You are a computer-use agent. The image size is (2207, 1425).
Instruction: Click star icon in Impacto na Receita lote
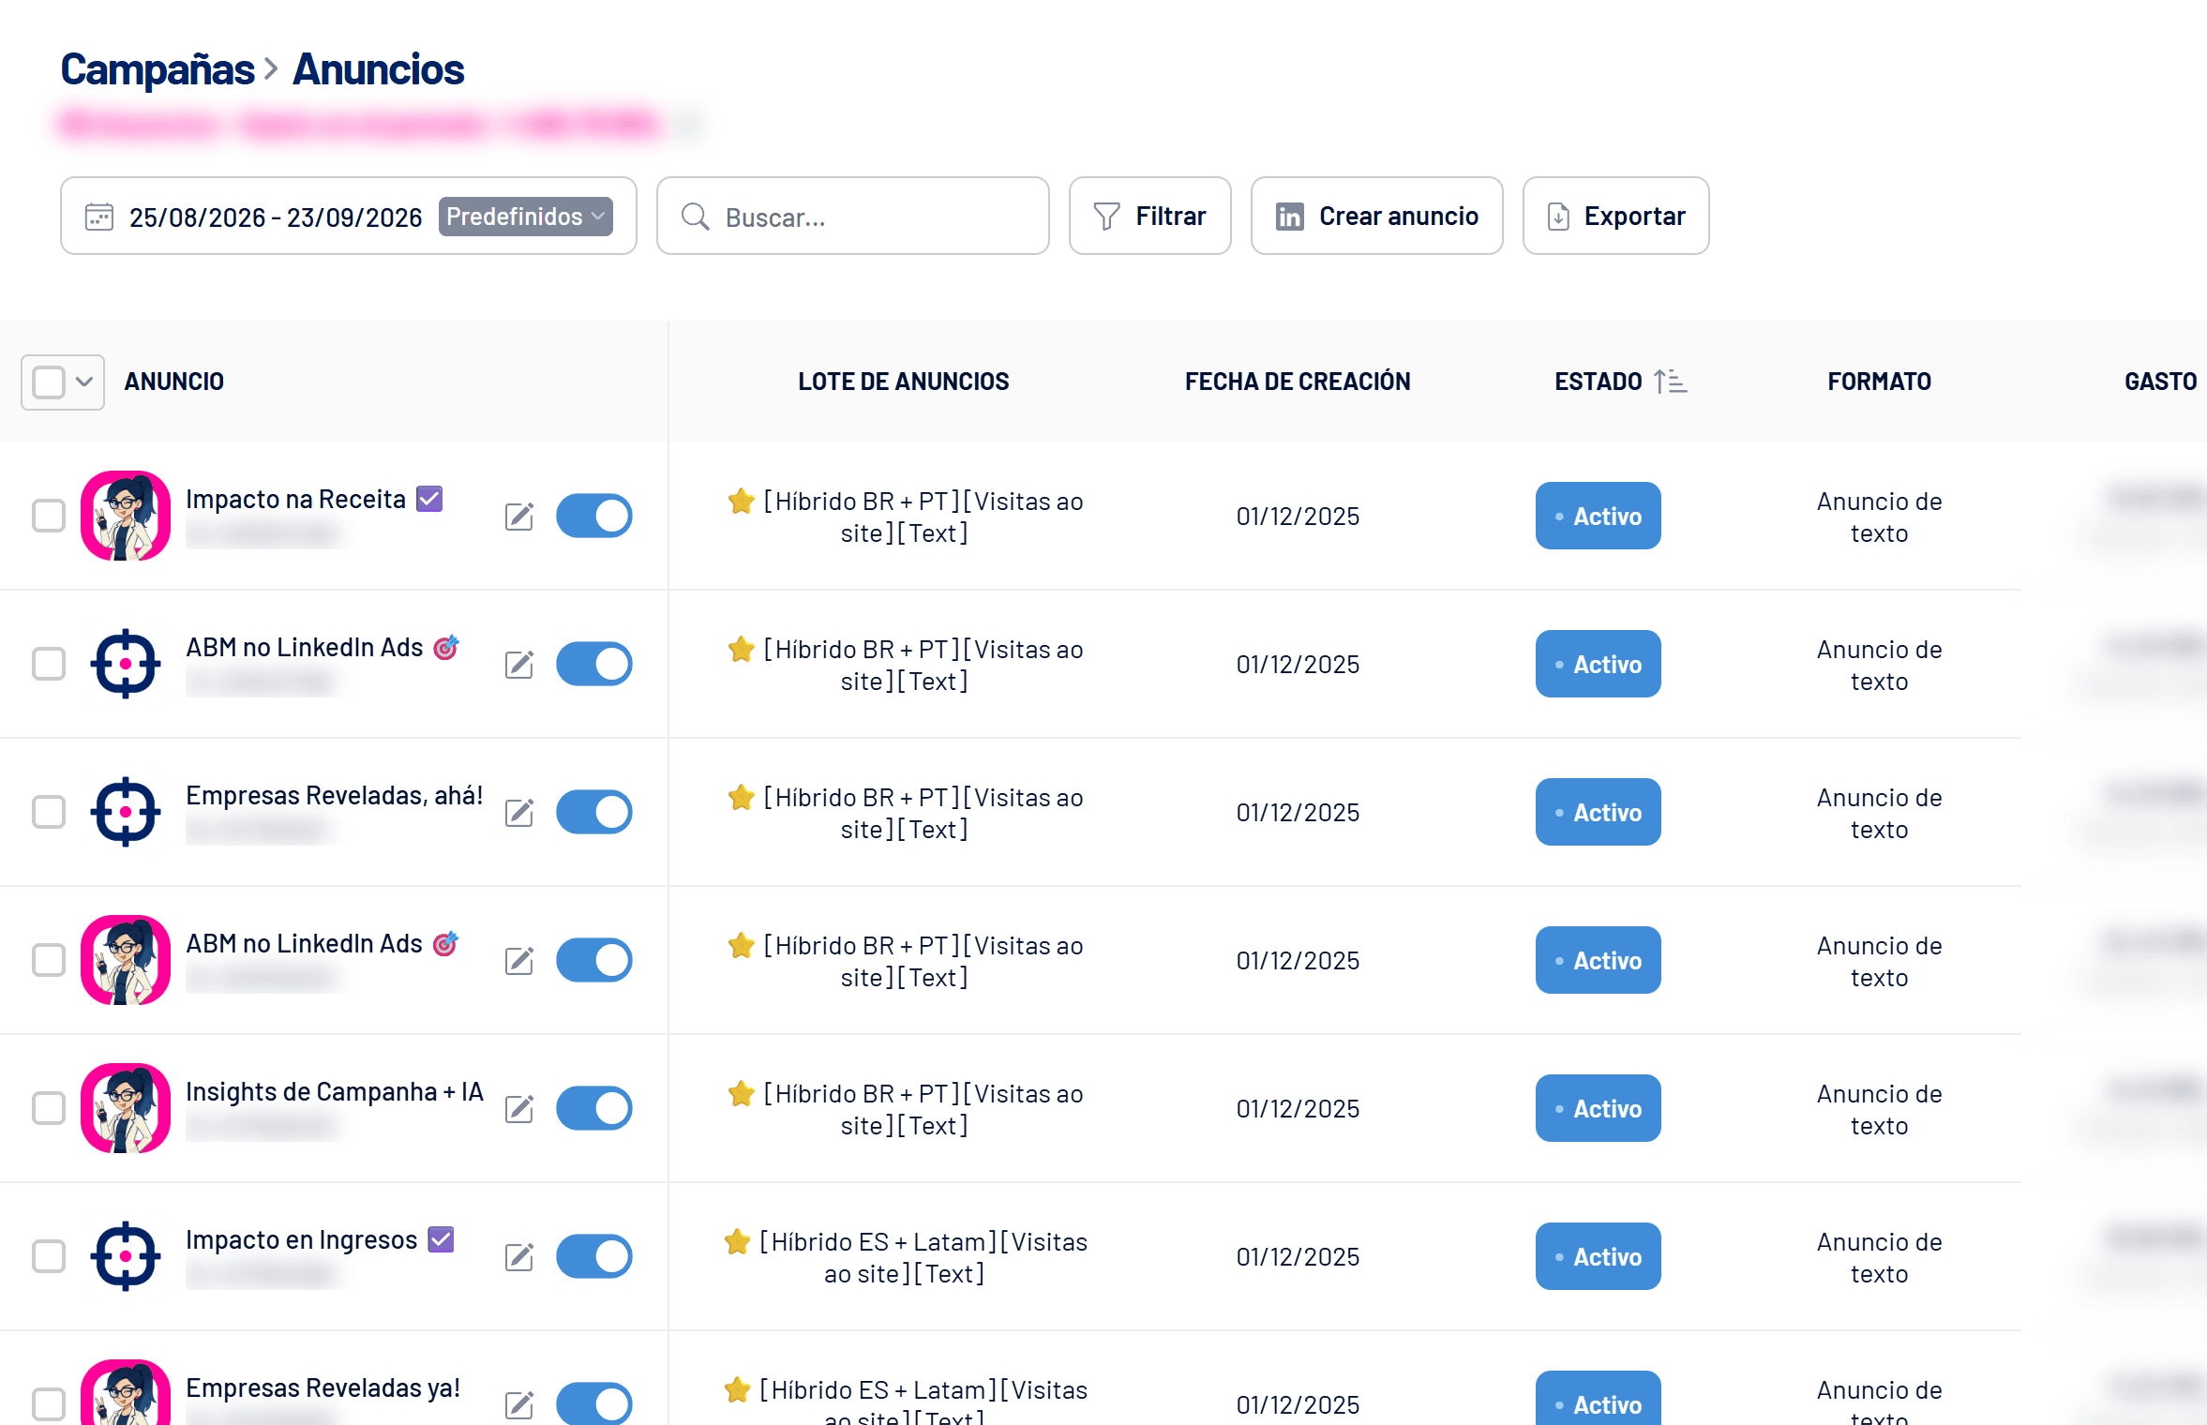(742, 501)
